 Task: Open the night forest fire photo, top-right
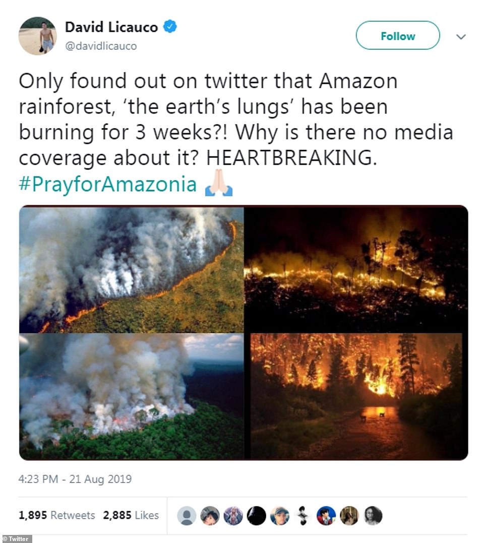pyautogui.click(x=356, y=270)
